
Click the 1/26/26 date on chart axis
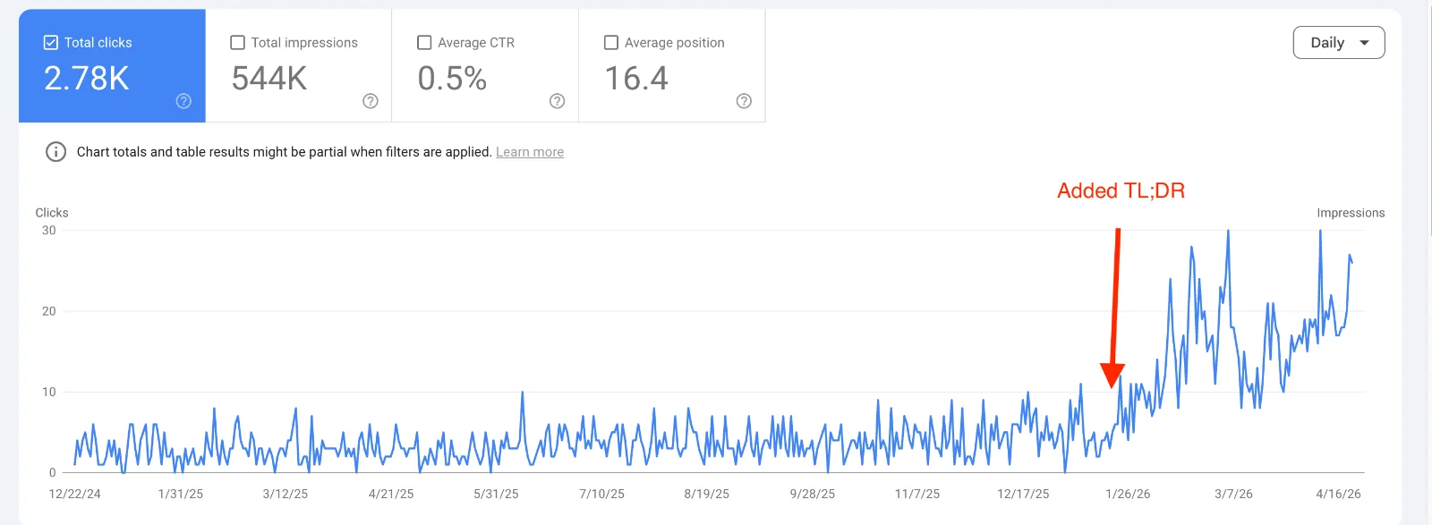[x=1128, y=494]
